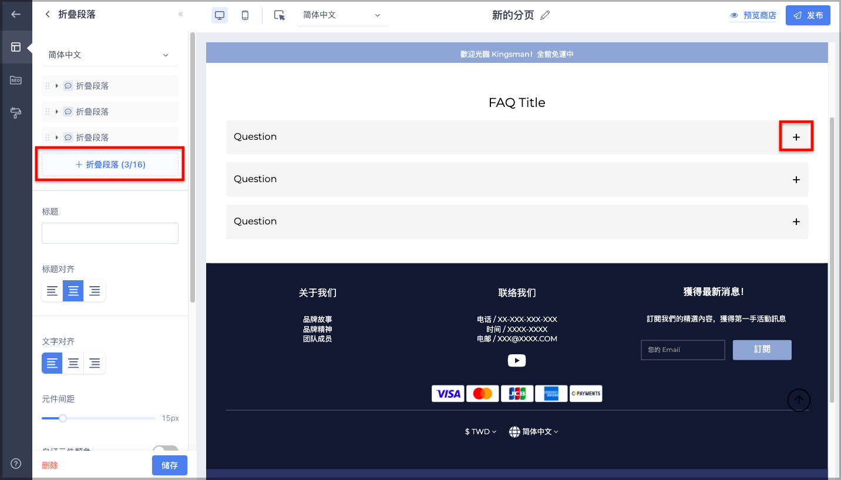
Task: Click the 发布 publish button
Action: coord(808,15)
